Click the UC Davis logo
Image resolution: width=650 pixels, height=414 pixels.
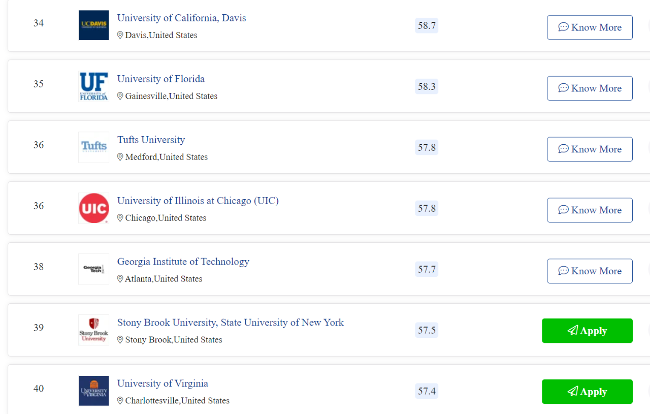coord(94,25)
